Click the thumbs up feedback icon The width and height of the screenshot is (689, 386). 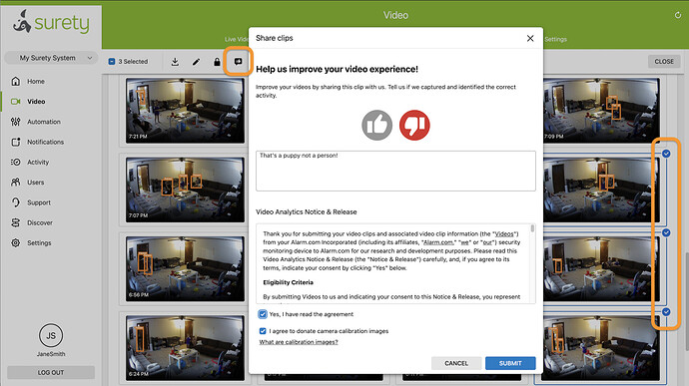tap(377, 125)
